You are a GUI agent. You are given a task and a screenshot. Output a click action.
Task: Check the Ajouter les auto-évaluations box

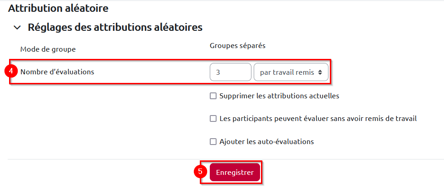[x=213, y=141]
